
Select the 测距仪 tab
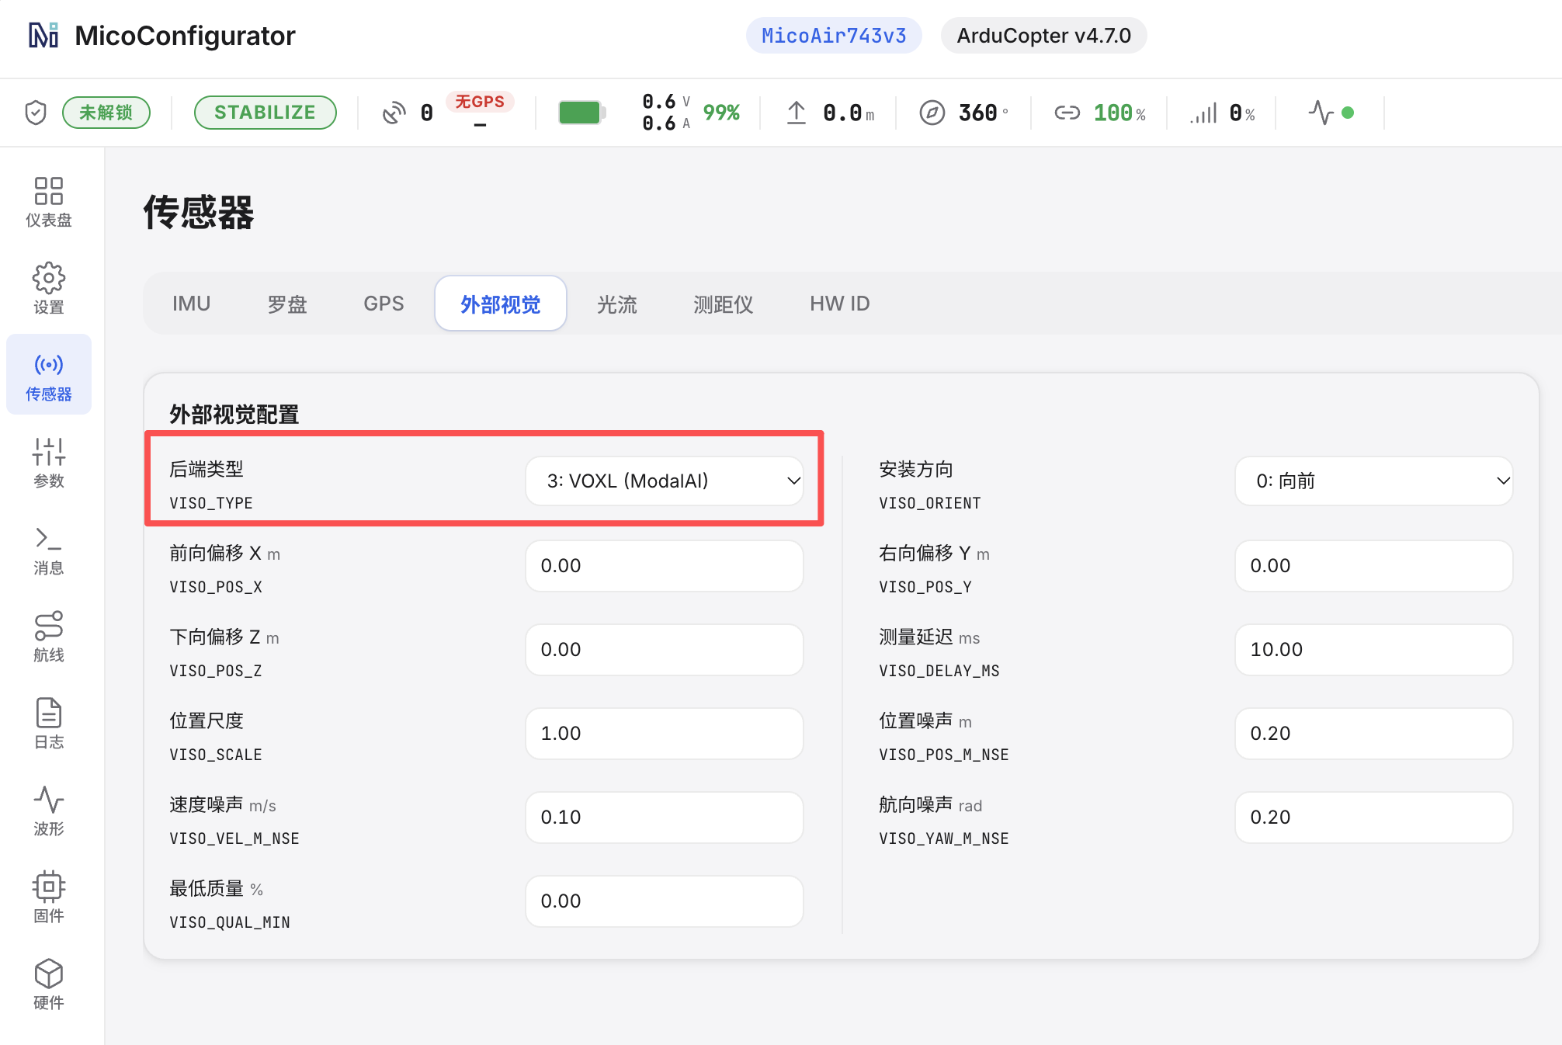tap(724, 304)
